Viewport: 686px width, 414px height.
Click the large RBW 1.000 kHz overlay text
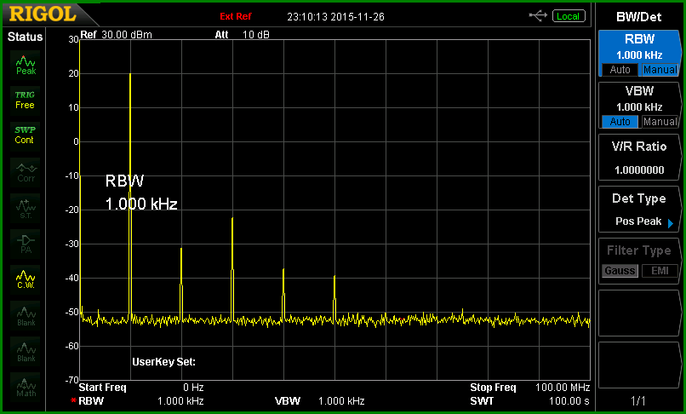coord(141,193)
